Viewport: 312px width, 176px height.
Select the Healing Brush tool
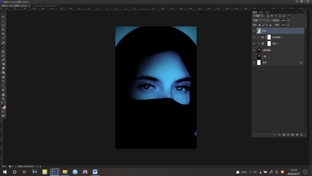click(x=3, y=43)
